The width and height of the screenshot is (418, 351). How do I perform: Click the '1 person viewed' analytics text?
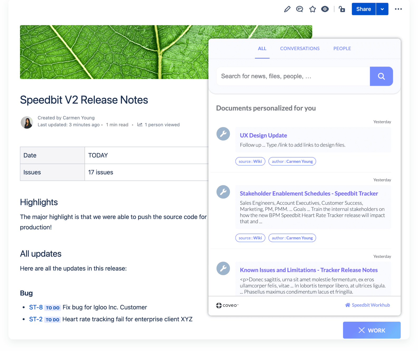[162, 125]
